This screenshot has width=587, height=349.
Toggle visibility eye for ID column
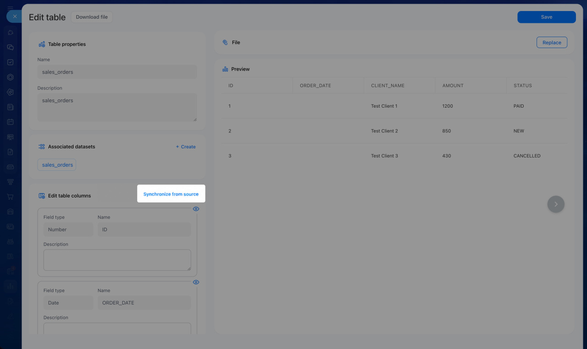(196, 209)
